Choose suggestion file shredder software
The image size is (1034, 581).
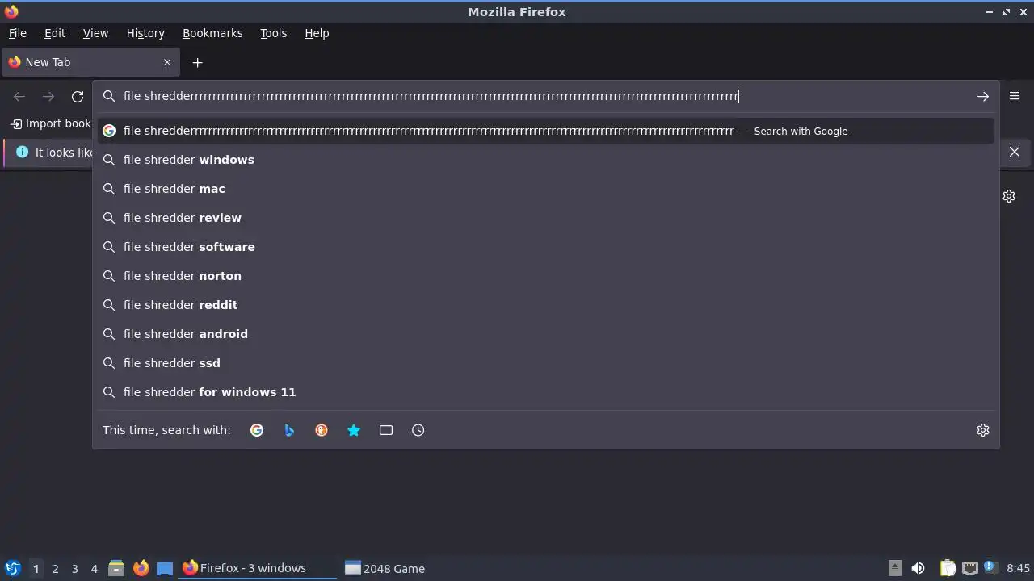(546, 247)
